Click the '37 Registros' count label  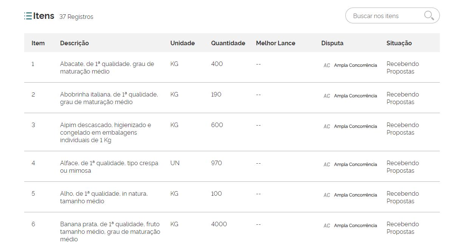pos(76,17)
